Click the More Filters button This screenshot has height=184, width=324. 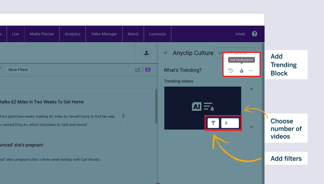(18, 70)
